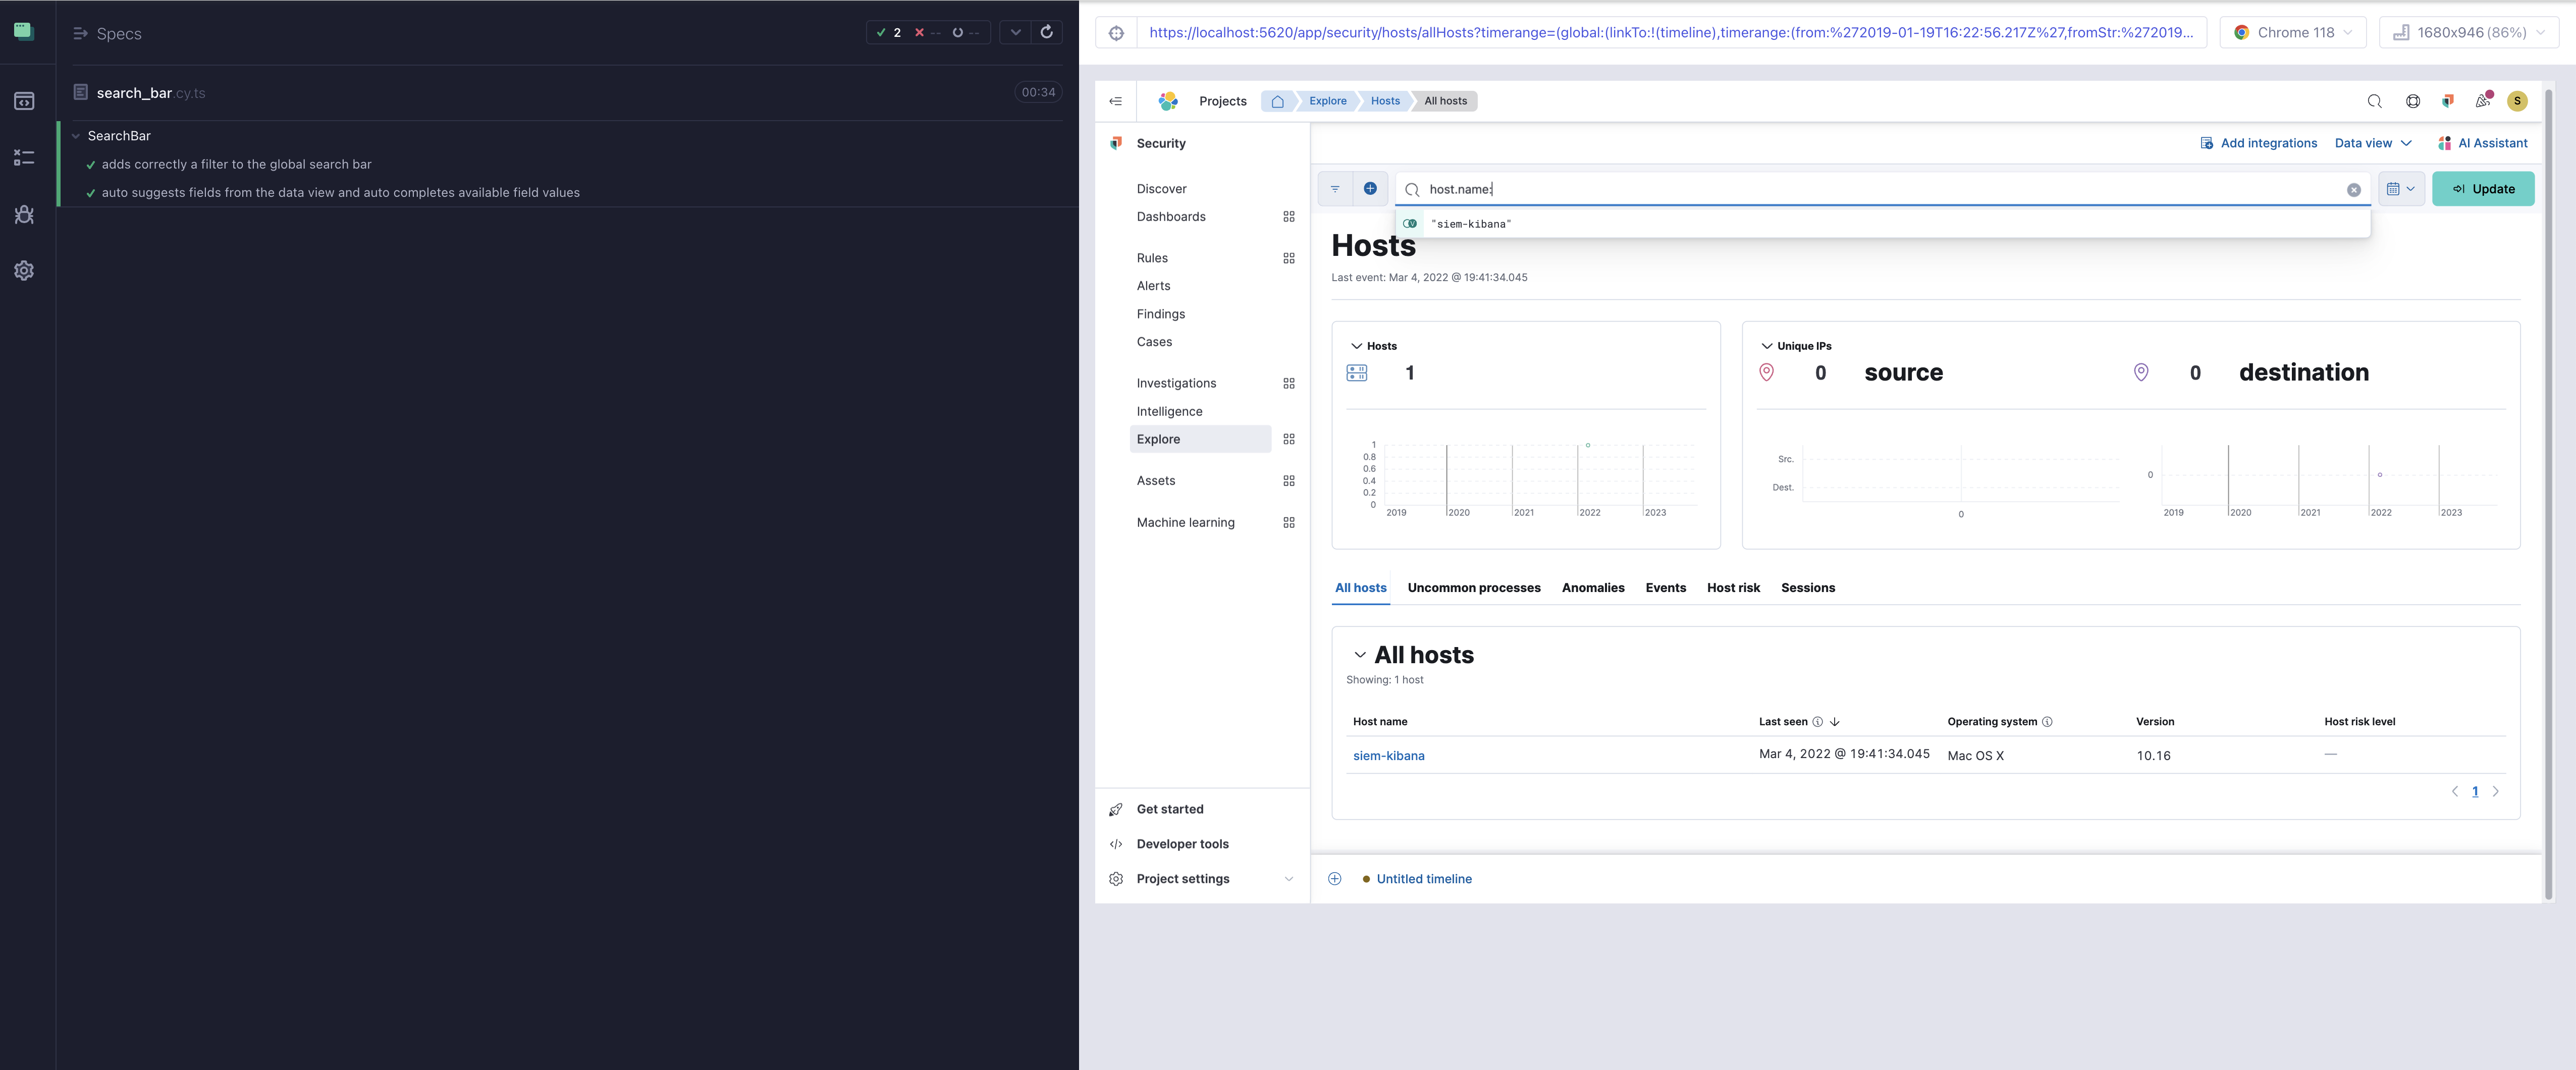Open Explore nested panel icon

[x=1288, y=439]
